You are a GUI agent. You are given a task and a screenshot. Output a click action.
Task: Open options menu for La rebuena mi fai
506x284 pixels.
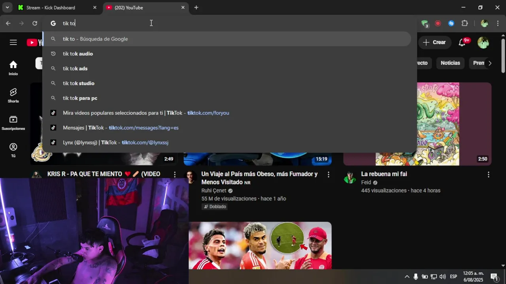[488, 174]
